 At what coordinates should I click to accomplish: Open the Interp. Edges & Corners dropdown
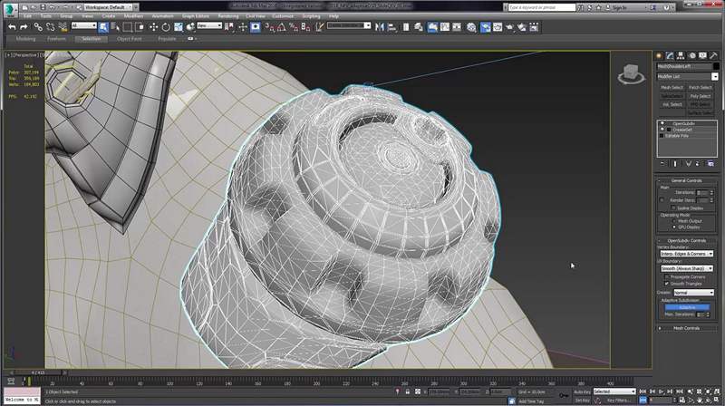687,254
